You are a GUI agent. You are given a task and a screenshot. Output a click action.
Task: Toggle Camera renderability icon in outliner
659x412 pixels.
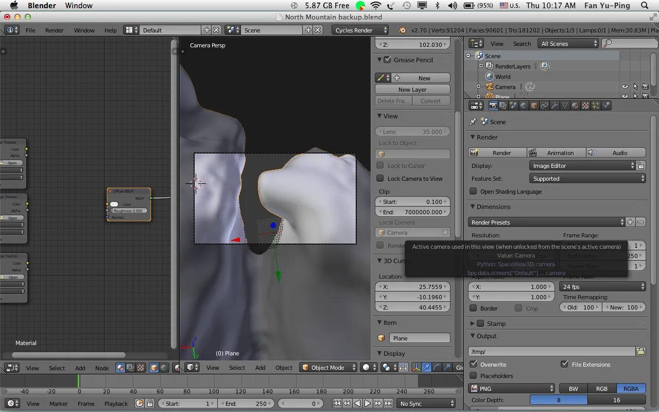click(645, 87)
